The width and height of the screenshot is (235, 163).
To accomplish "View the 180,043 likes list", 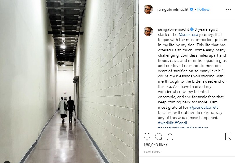I will point(155,145).
